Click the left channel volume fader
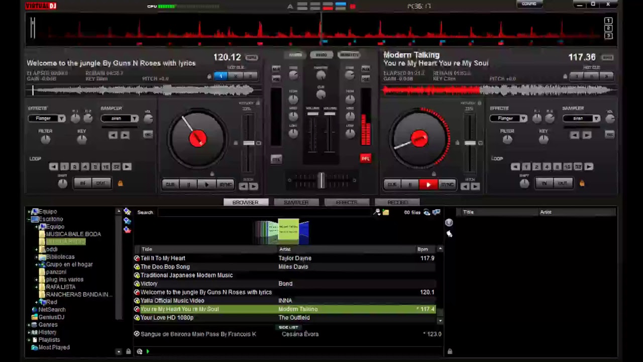 point(313,114)
